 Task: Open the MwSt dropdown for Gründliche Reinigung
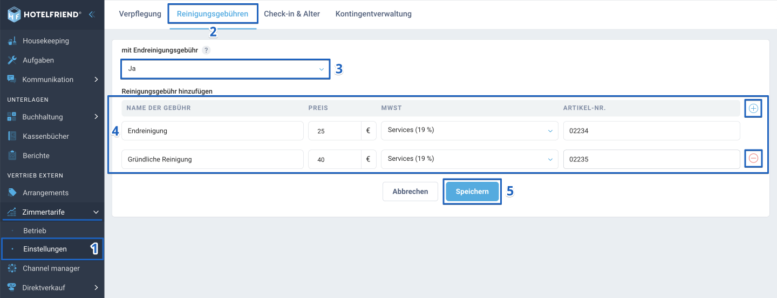click(x=469, y=159)
